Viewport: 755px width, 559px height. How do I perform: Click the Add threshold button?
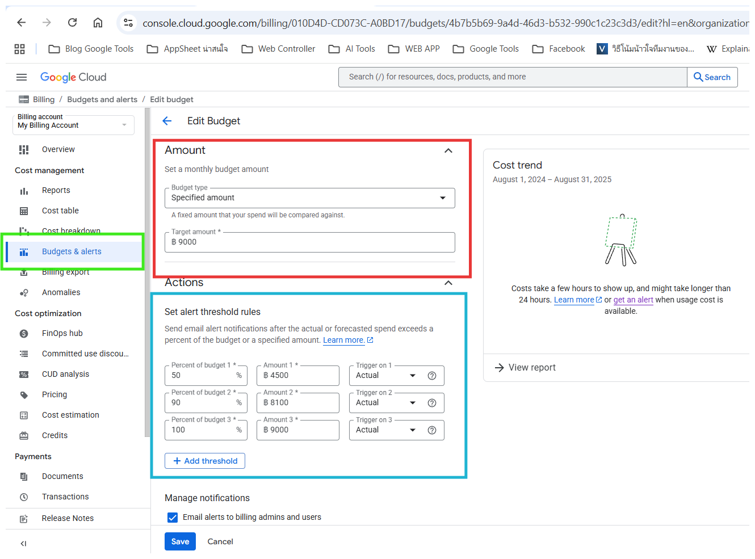[205, 461]
